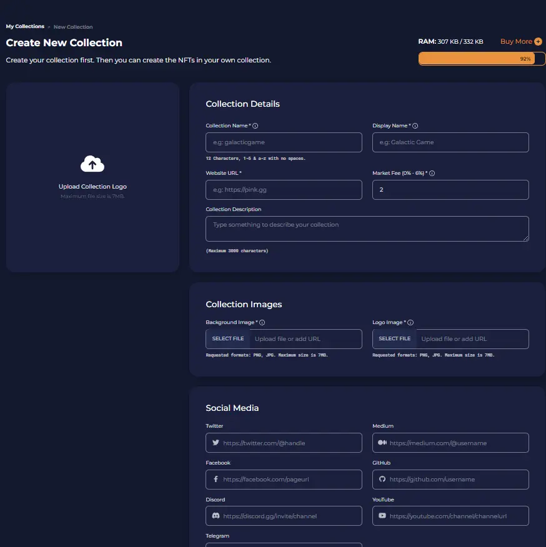
Task: Focus the Medium username URL field
Action: tap(450, 443)
